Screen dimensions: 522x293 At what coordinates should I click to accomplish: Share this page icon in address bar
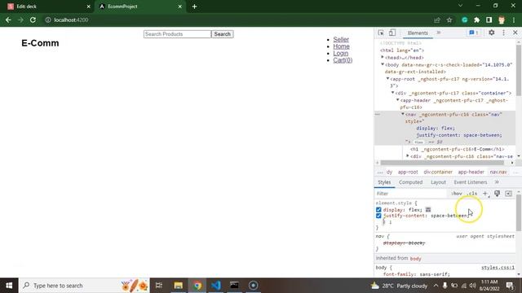(x=437, y=20)
